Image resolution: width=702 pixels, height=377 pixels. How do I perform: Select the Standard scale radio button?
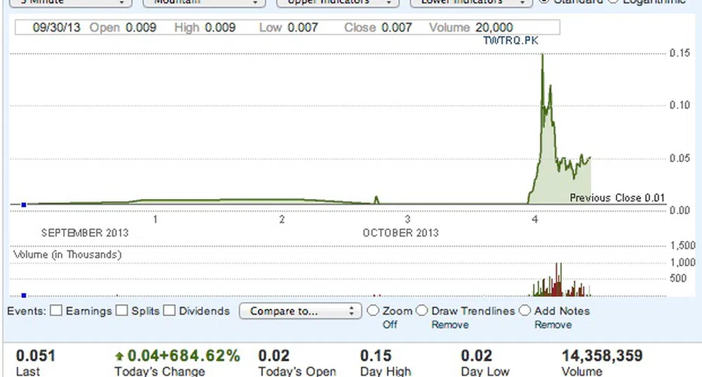tap(544, 1)
